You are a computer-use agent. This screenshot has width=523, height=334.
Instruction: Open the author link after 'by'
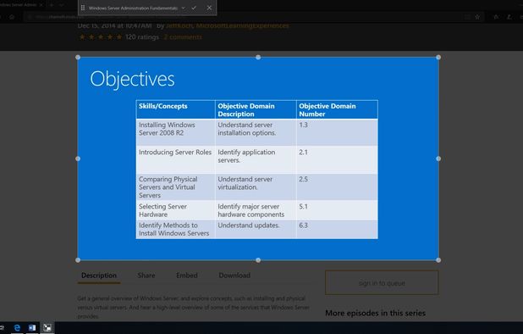pyautogui.click(x=228, y=25)
